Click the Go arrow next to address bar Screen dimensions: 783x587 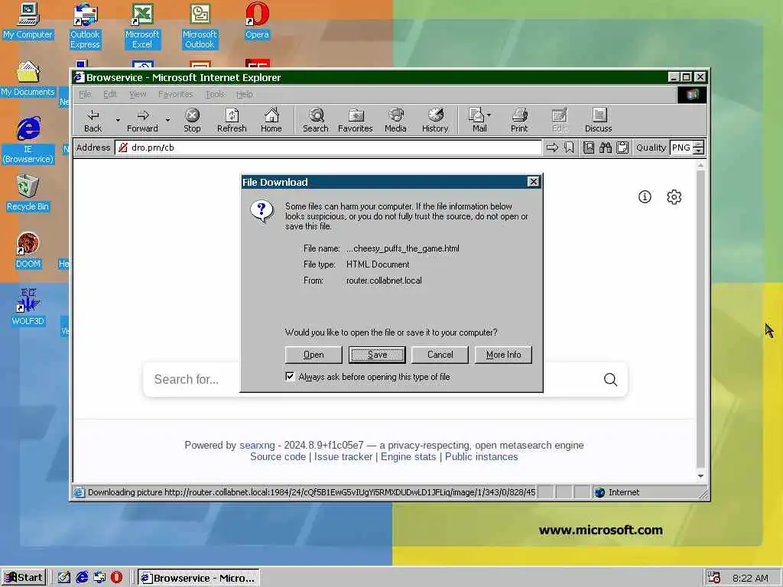click(552, 148)
